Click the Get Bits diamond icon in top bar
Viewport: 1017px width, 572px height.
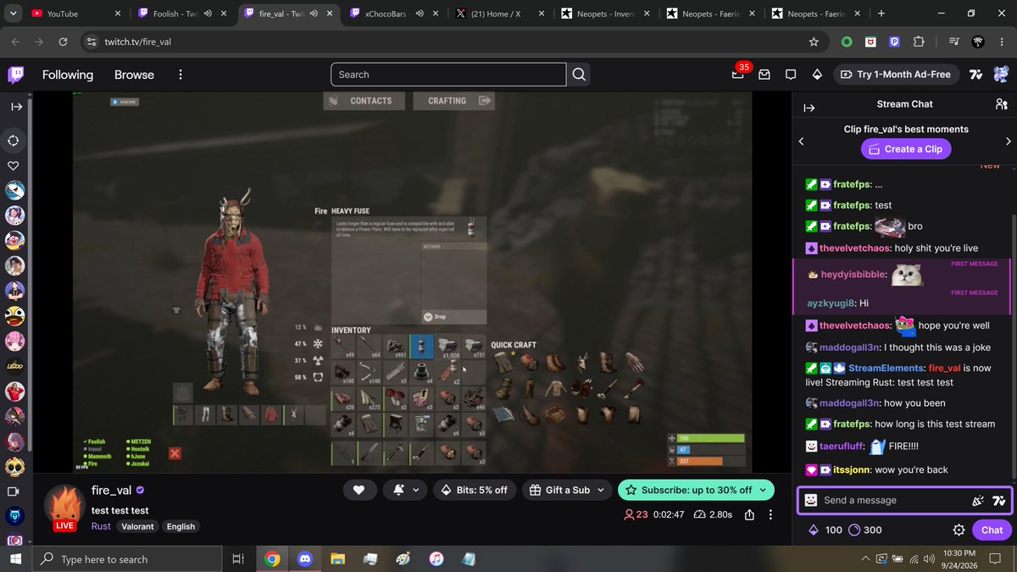pos(817,75)
